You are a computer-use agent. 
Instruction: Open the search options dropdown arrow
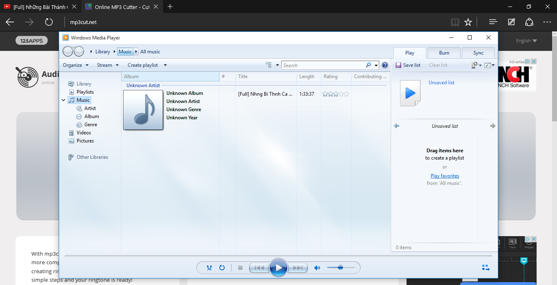376,65
